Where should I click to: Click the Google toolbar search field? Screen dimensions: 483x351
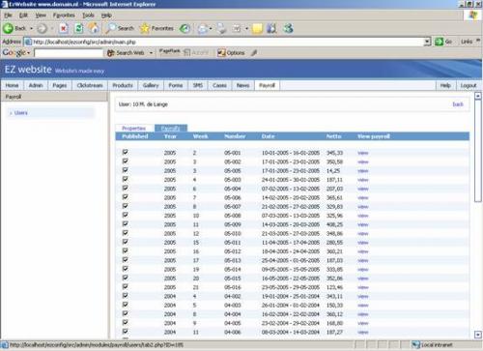click(x=69, y=53)
